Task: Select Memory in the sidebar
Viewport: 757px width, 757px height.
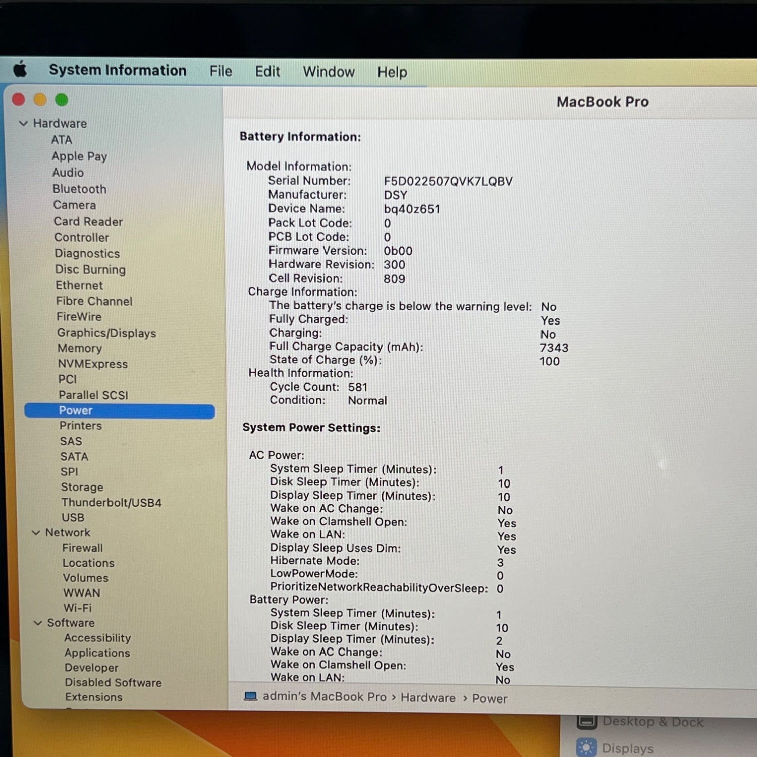Action: click(x=80, y=348)
